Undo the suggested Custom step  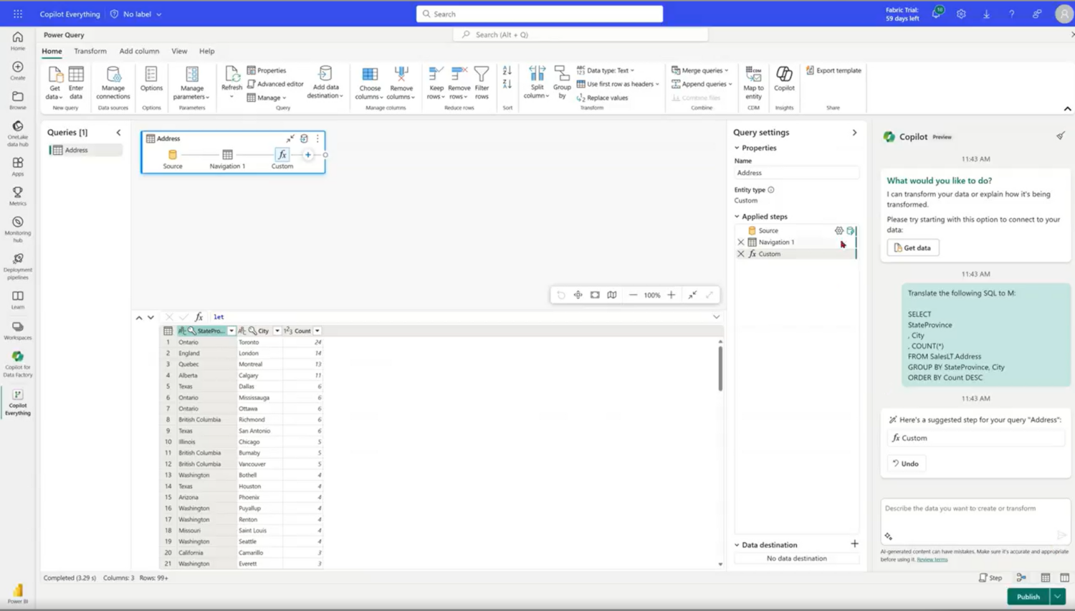point(905,463)
